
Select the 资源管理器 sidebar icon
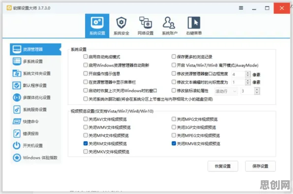[17, 49]
